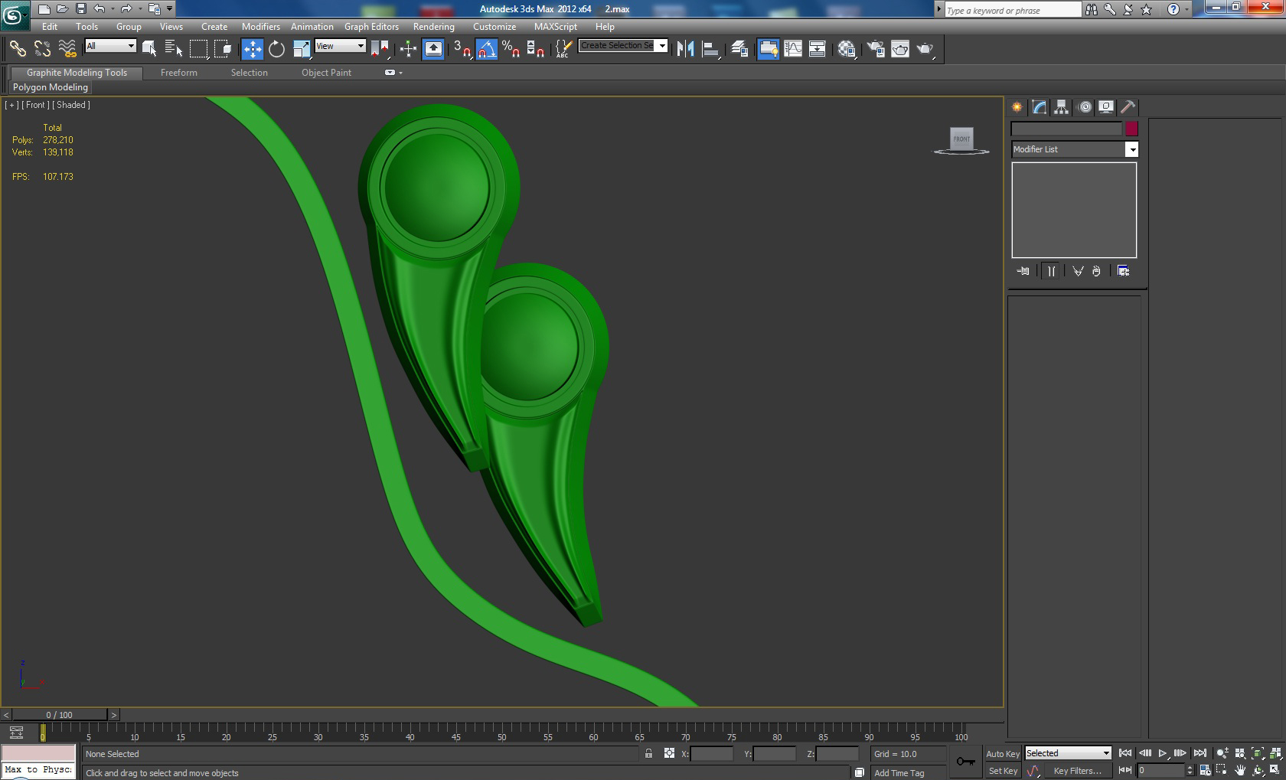Choose the Rectangular Selection Region tool
1286x780 pixels.
(x=198, y=49)
